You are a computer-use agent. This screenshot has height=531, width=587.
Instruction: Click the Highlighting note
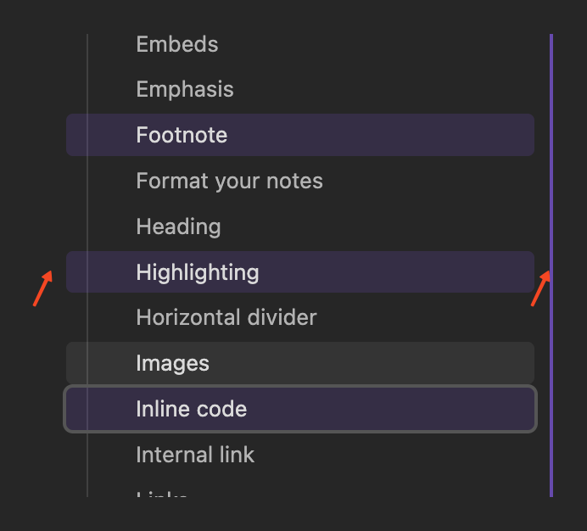pyautogui.click(x=197, y=272)
